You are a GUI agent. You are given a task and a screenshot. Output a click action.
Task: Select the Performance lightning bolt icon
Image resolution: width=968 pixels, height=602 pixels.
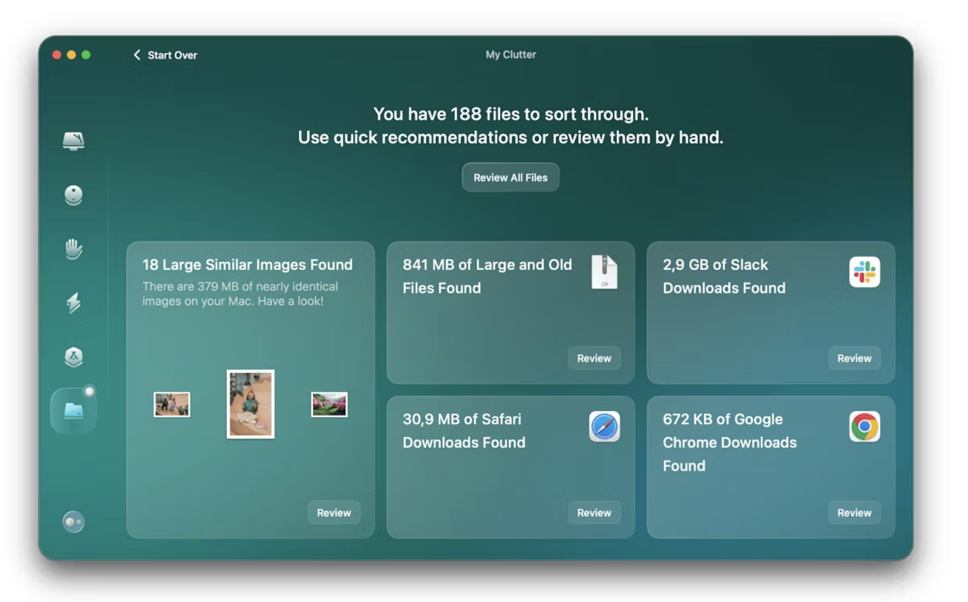(x=73, y=303)
